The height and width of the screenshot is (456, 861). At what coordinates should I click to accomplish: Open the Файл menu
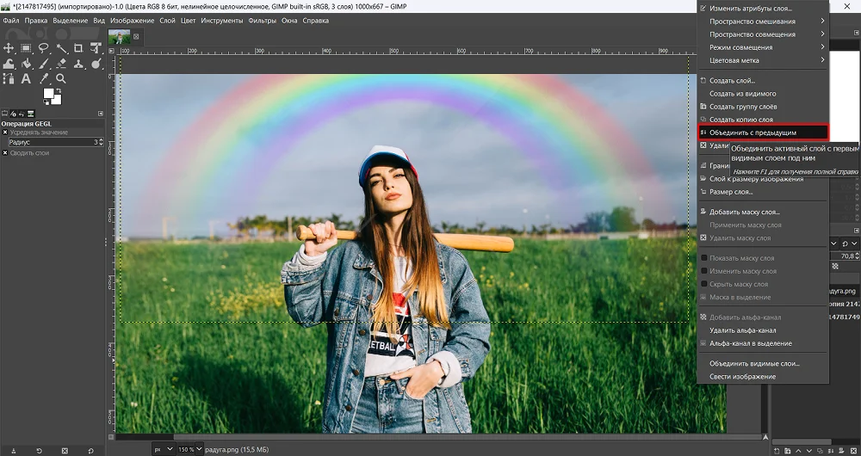pyautogui.click(x=11, y=21)
